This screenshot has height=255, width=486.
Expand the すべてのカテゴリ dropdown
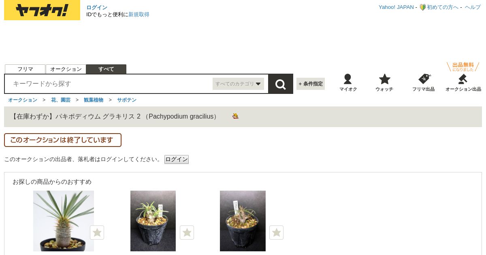click(x=238, y=84)
